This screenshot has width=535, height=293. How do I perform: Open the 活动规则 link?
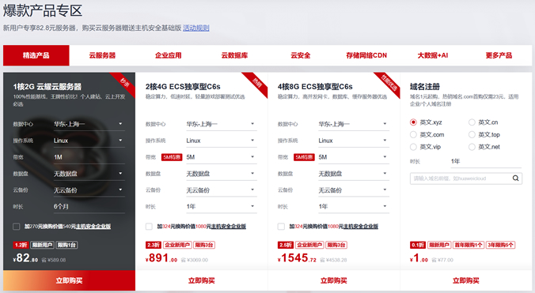[x=195, y=28]
